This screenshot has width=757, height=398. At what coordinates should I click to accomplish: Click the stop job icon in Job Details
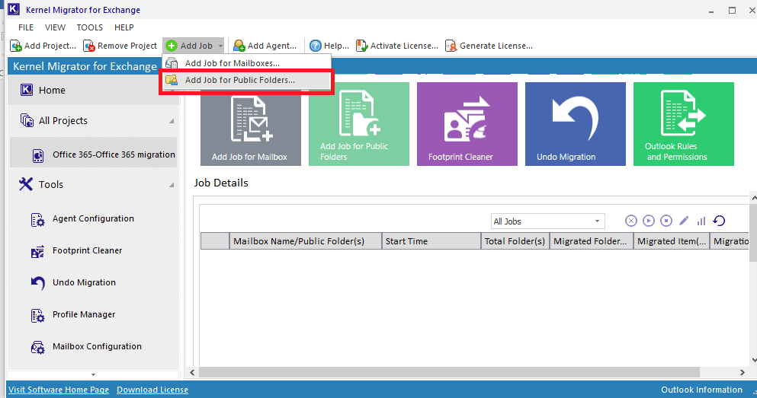(666, 221)
